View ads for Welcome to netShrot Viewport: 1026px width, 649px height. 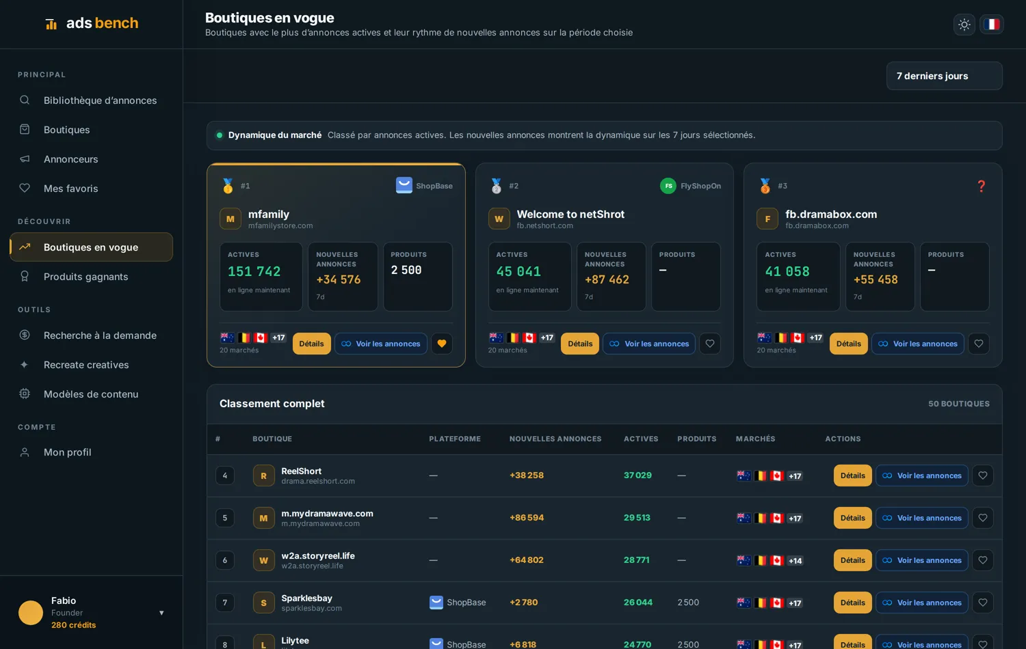pyautogui.click(x=649, y=344)
